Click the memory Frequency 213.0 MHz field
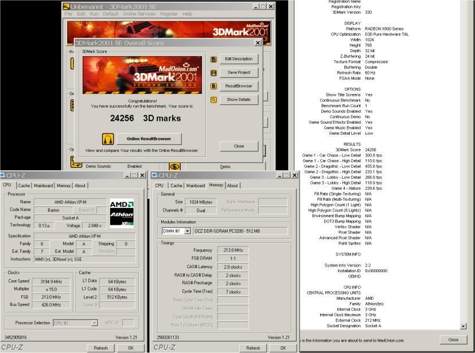475x353 pixels. [233, 250]
